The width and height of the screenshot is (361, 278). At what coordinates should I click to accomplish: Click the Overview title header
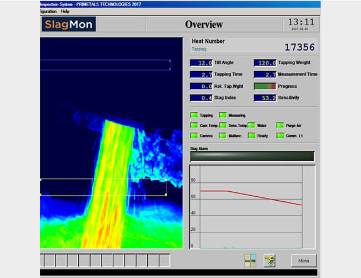[204, 24]
